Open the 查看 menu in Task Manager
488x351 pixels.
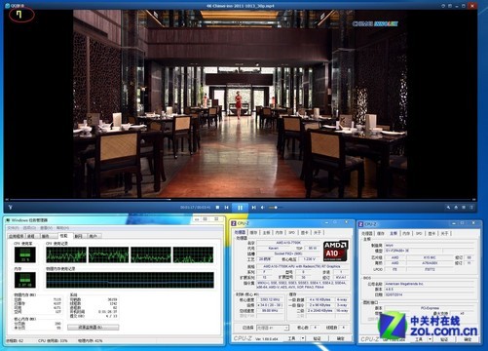tap(46, 228)
